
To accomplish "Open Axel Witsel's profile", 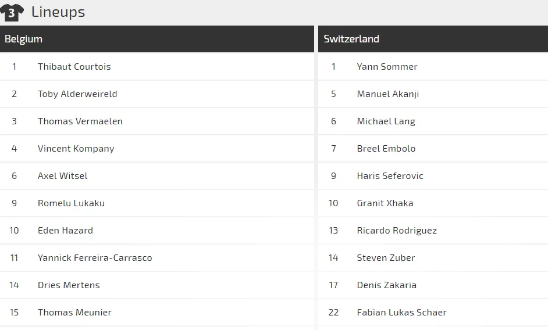I will [63, 175].
